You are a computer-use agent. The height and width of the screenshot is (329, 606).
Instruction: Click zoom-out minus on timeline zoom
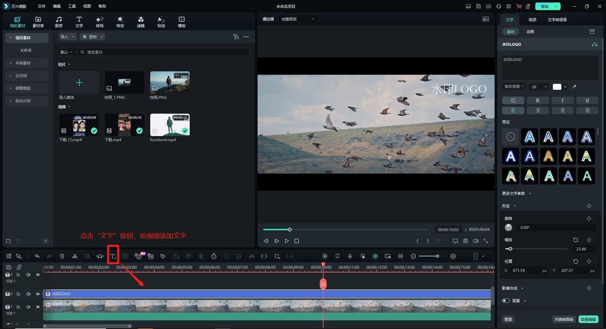[413, 256]
